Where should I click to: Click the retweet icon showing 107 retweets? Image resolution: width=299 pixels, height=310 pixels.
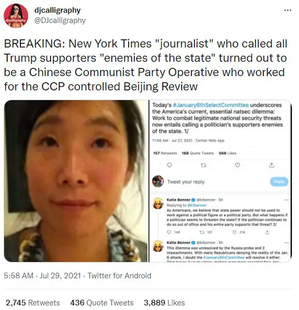(x=202, y=232)
